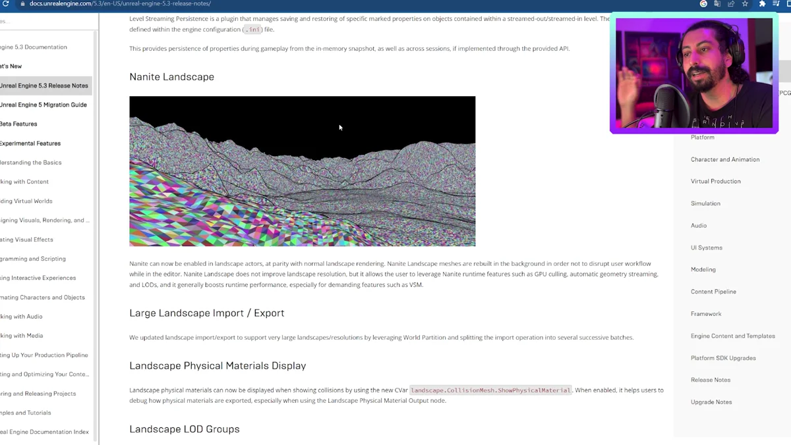Open Designing Visuals, Rendering sidebar entry

pyautogui.click(x=45, y=221)
